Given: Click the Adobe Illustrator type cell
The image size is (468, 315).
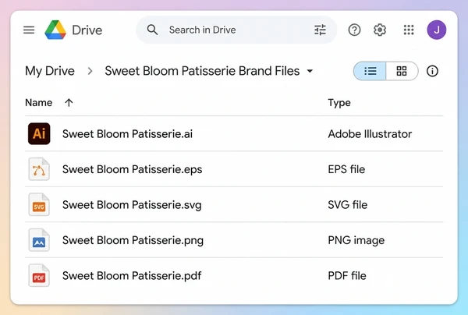Looking at the screenshot, I should [x=370, y=134].
